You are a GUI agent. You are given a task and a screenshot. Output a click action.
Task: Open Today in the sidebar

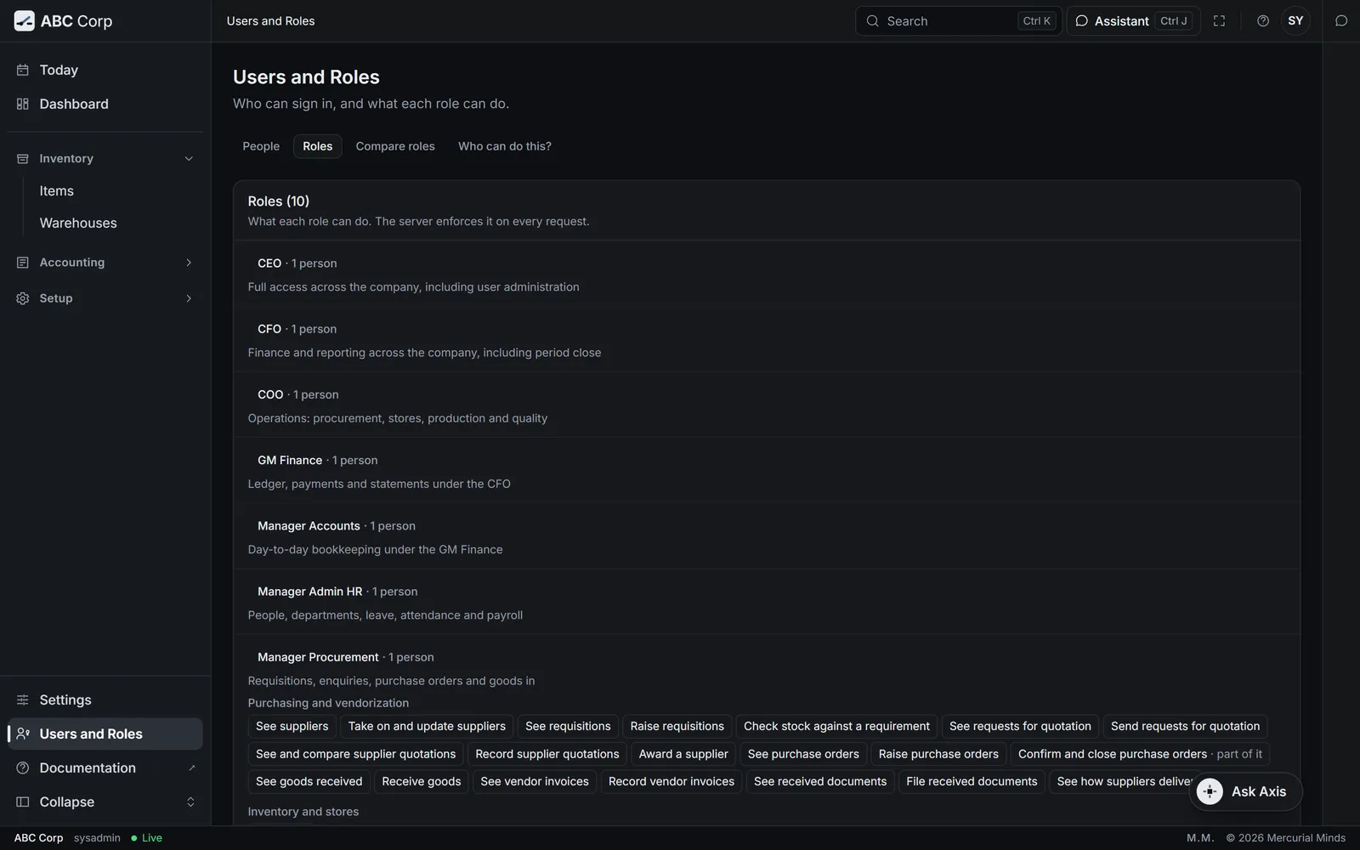point(105,70)
